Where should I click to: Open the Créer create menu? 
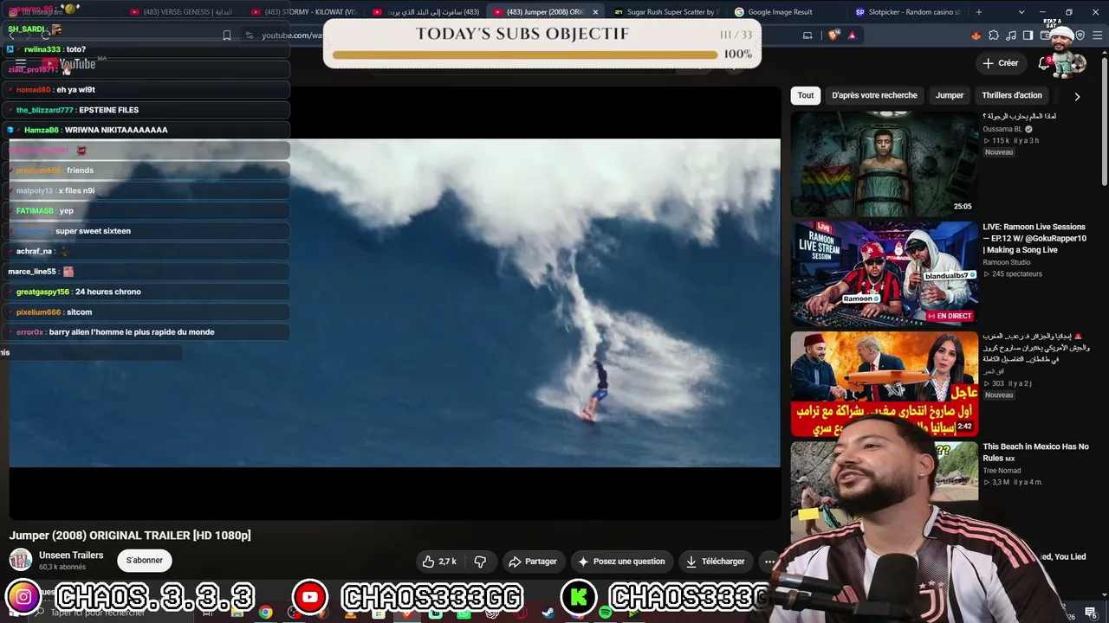coord(1000,63)
